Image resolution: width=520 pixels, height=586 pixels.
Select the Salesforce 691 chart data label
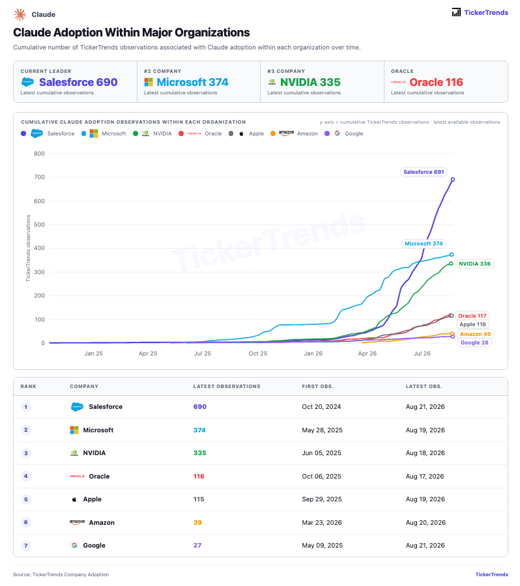point(424,172)
